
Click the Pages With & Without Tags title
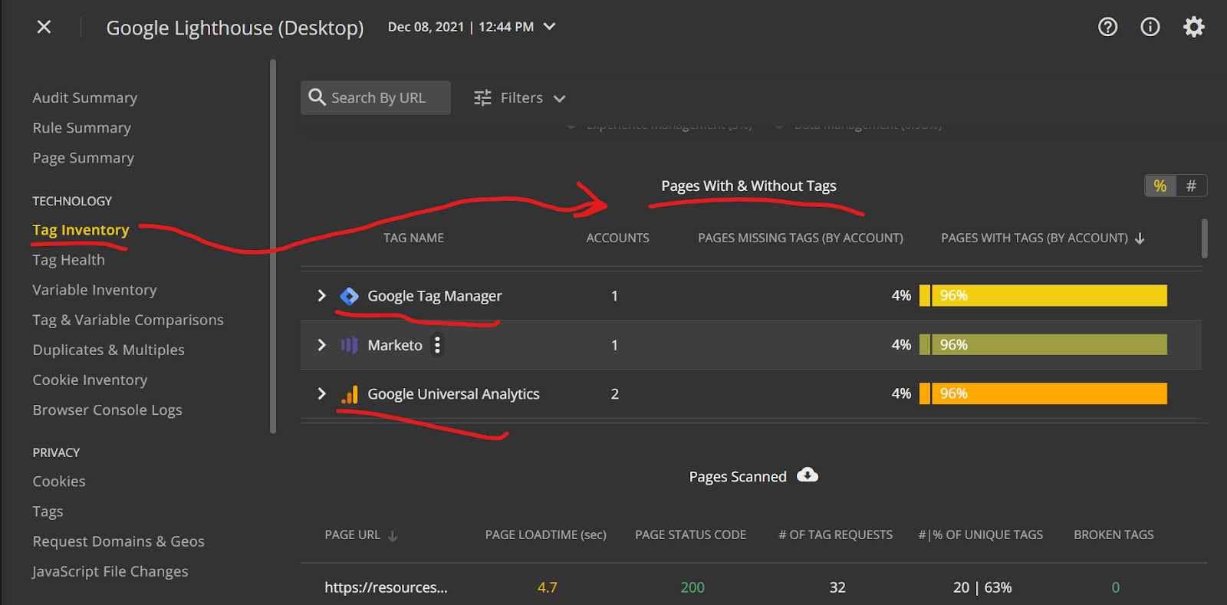point(748,186)
